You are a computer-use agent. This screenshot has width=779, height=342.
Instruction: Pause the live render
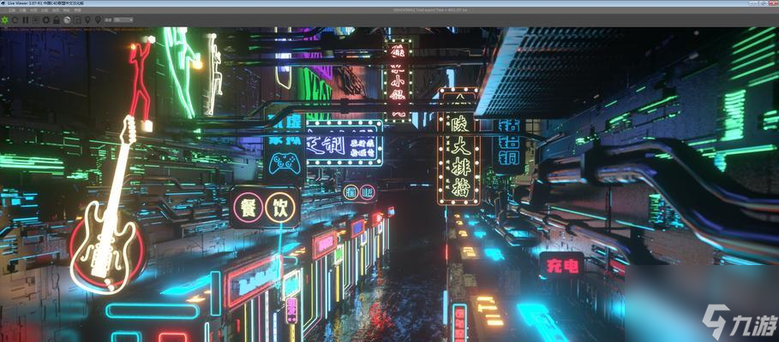(x=26, y=19)
